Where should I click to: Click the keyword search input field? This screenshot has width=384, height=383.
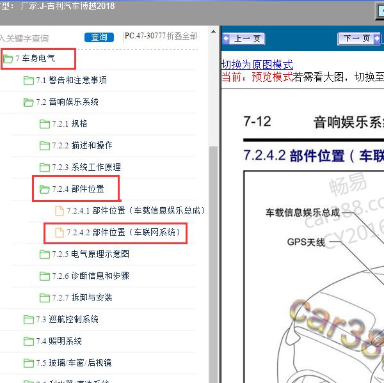(24, 38)
